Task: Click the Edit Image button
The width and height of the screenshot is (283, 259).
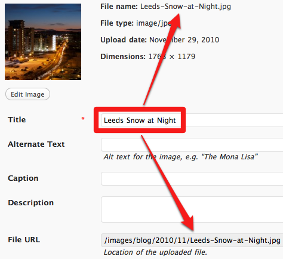Action: coord(27,94)
